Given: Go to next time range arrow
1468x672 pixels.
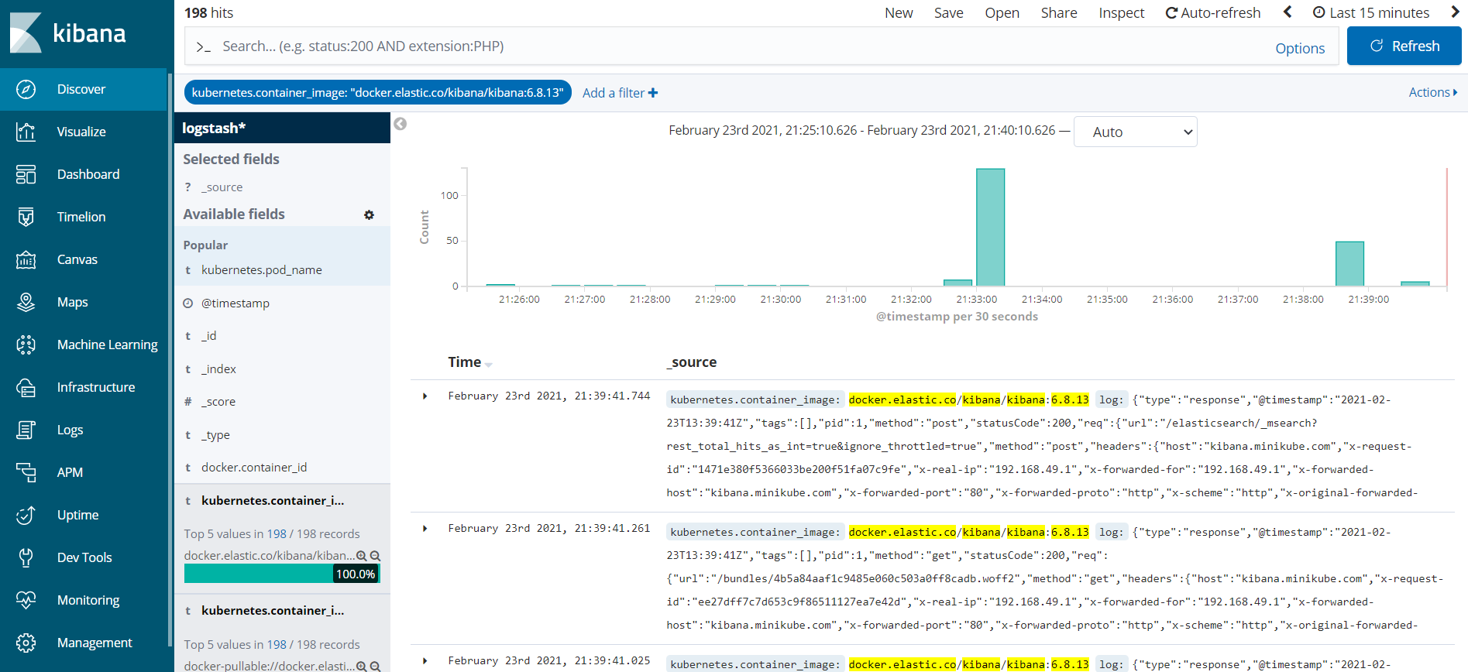Looking at the screenshot, I should click(1455, 12).
